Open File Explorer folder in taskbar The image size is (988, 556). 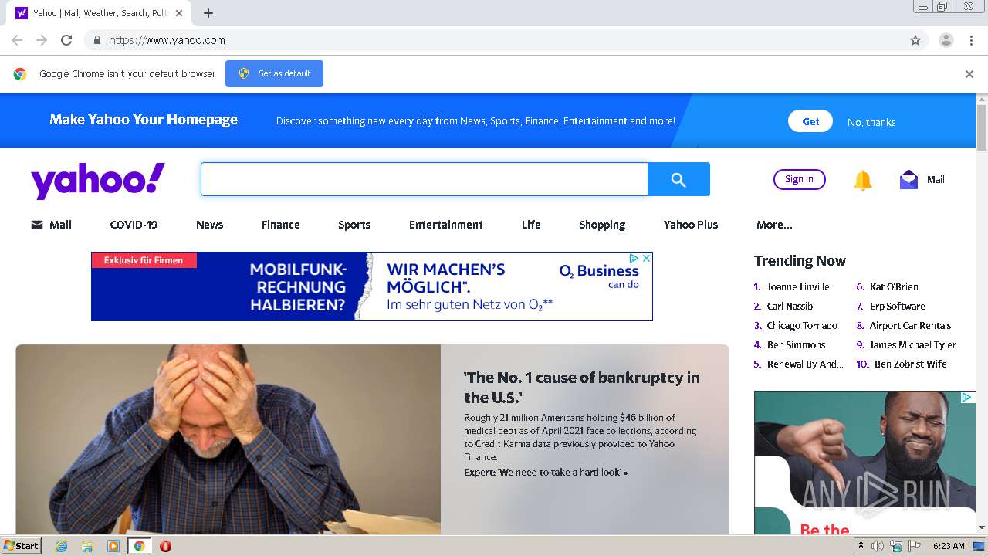[x=87, y=546]
